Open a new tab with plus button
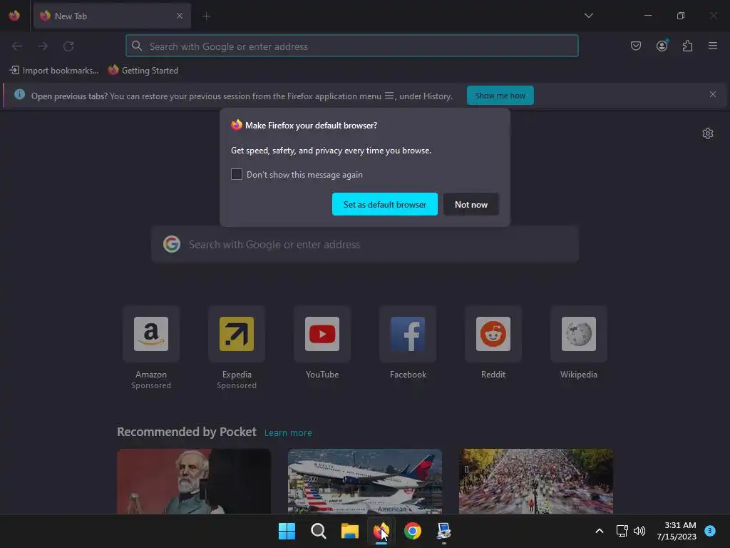Image resolution: width=730 pixels, height=548 pixels. point(207,16)
